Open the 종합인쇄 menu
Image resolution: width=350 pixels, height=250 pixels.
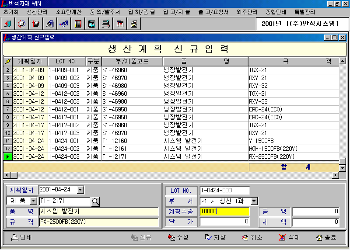277,12
